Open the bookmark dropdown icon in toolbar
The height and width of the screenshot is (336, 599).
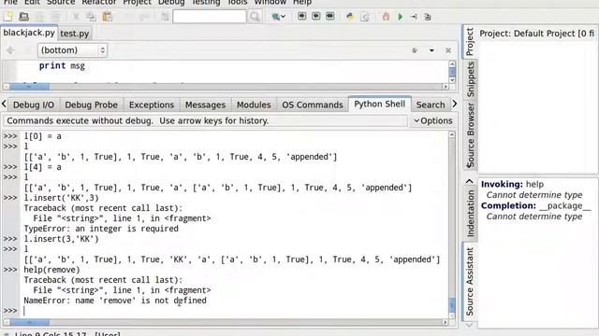[279, 17]
